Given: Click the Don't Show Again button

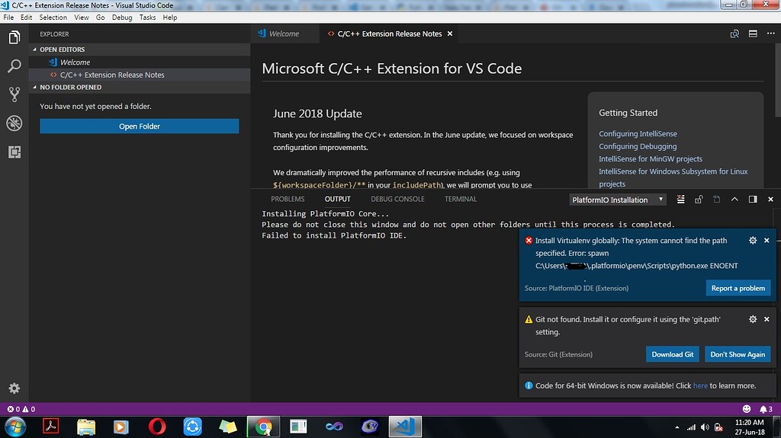Looking at the screenshot, I should pos(738,354).
